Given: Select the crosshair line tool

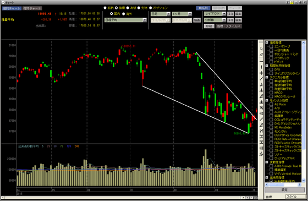Looking at the screenshot, I should 261,73.
